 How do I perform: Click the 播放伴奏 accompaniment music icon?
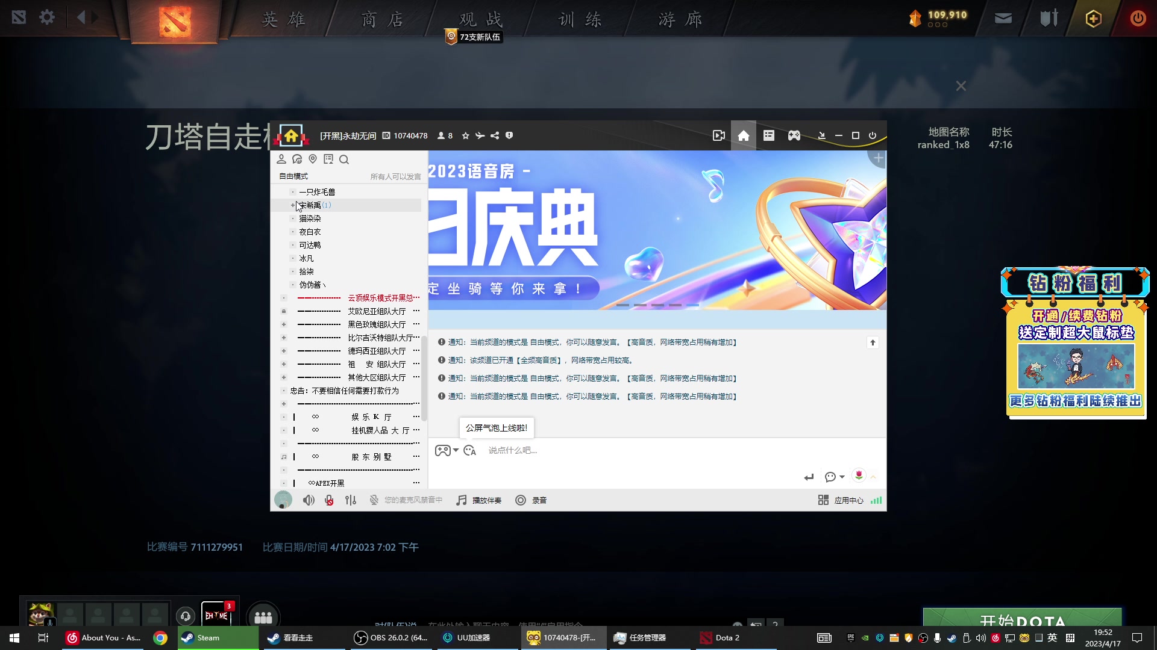click(x=462, y=500)
